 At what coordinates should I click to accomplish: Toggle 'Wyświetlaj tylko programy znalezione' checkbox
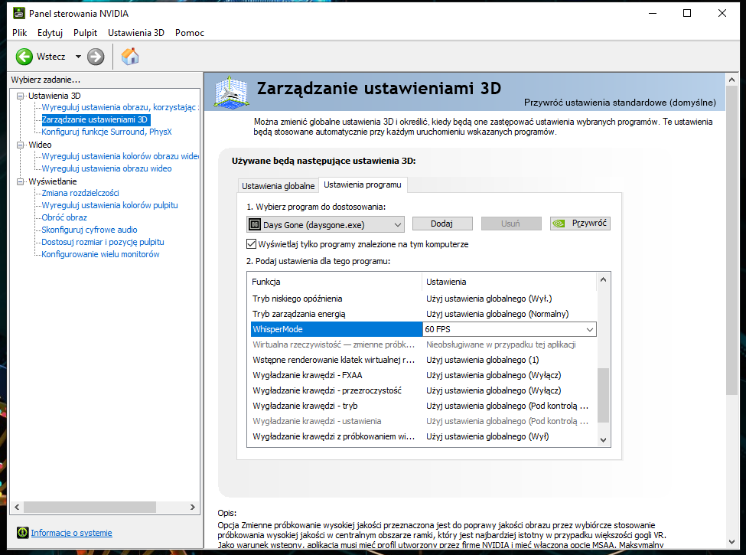pos(251,244)
